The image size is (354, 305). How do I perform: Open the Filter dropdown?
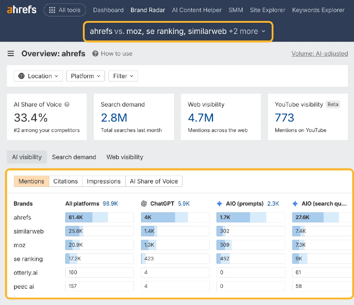123,76
